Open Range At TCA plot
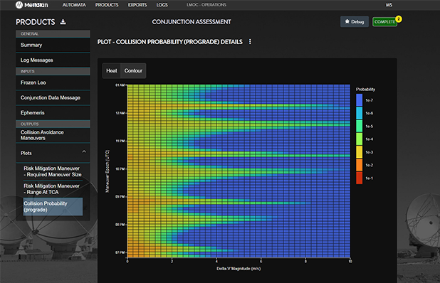Screen dimensions: 440x283 [53, 189]
